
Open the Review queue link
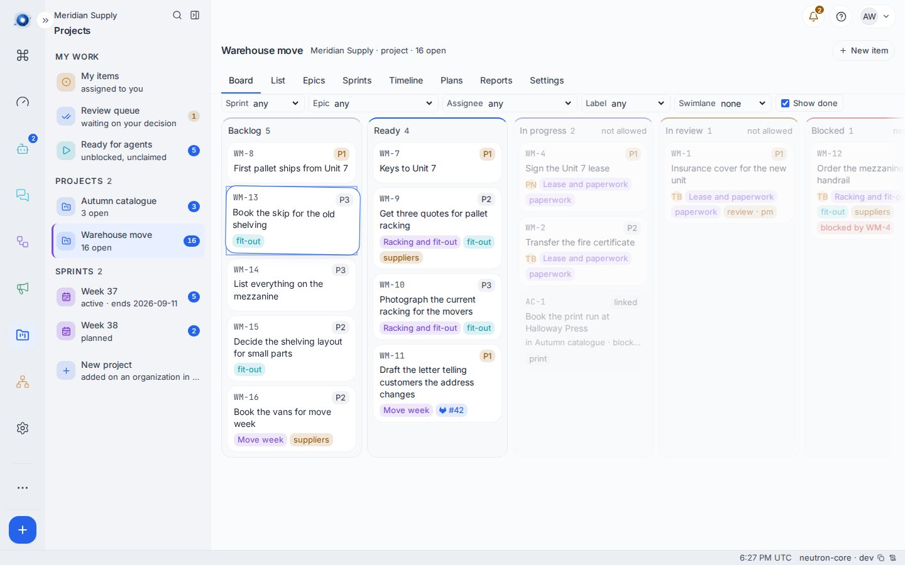[x=128, y=117]
